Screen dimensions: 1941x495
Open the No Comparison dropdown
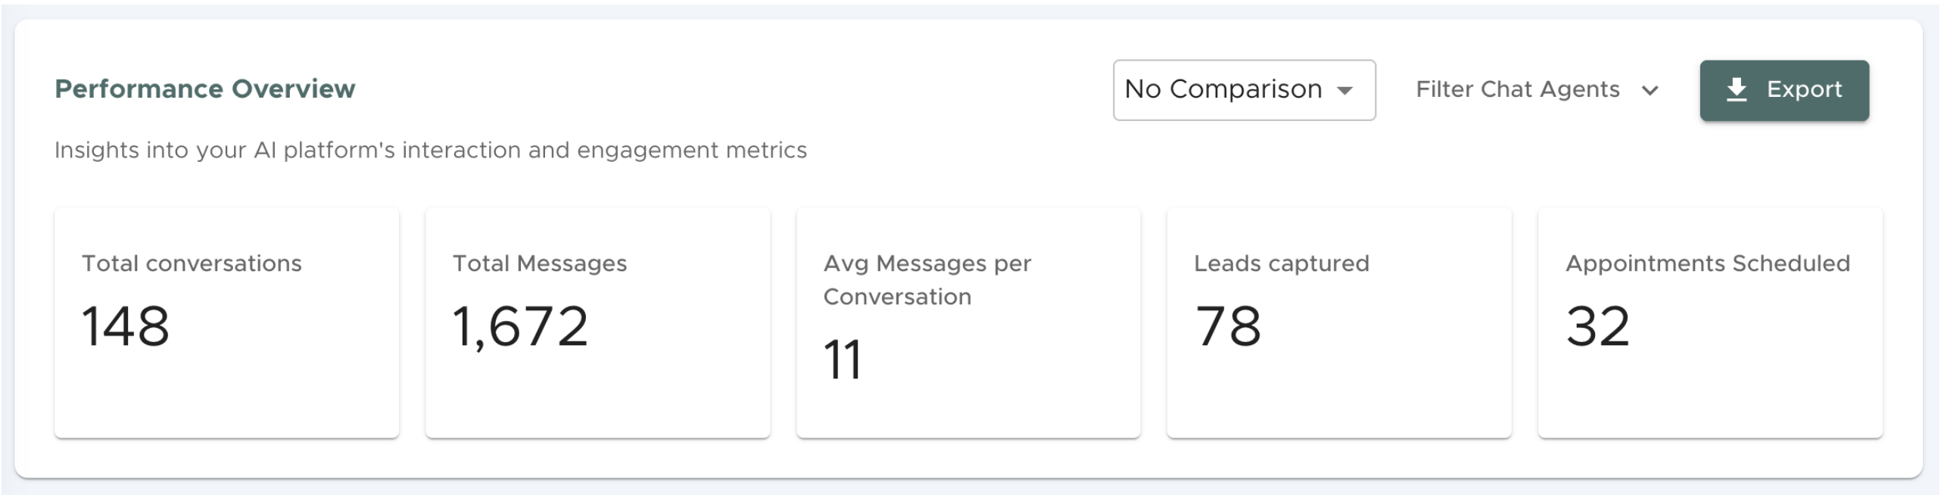pos(1223,89)
